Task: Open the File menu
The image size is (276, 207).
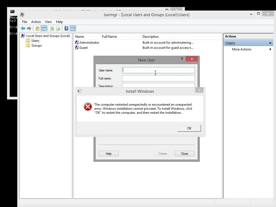Action: 25,22
